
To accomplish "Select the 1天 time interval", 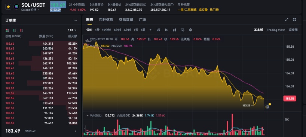I will click(x=136, y=30).
